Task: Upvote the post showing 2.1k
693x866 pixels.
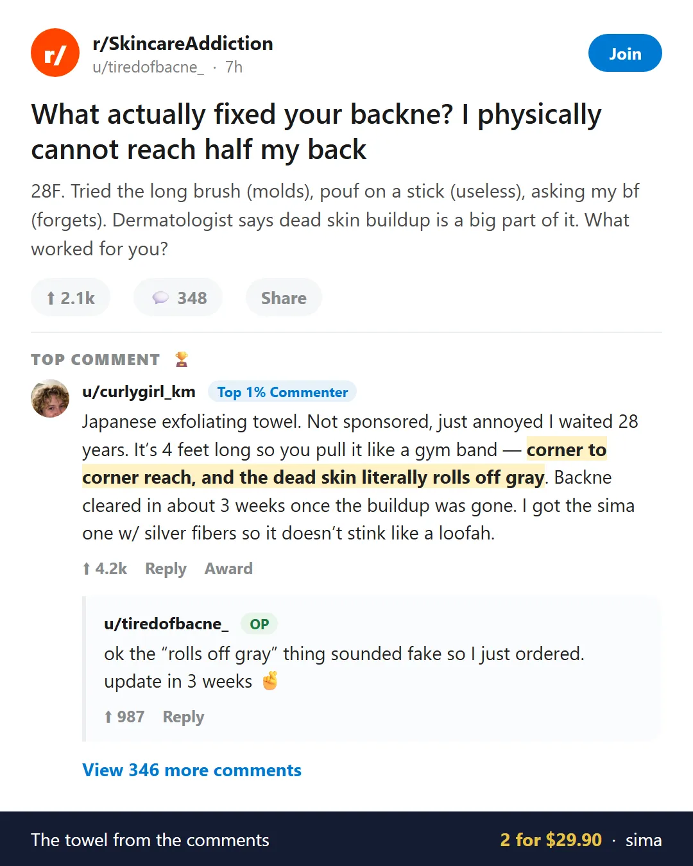Action: [71, 298]
